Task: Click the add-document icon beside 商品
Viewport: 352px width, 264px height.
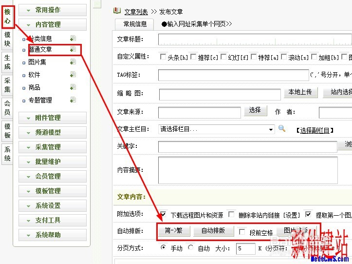Action: [73, 87]
